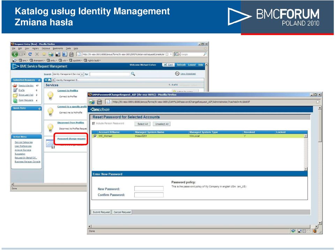Open the bmc bookmarks folder dropdown

click(x=23, y=60)
